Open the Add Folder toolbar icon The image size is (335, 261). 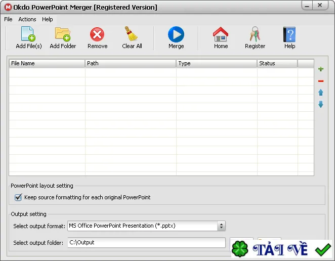click(63, 34)
